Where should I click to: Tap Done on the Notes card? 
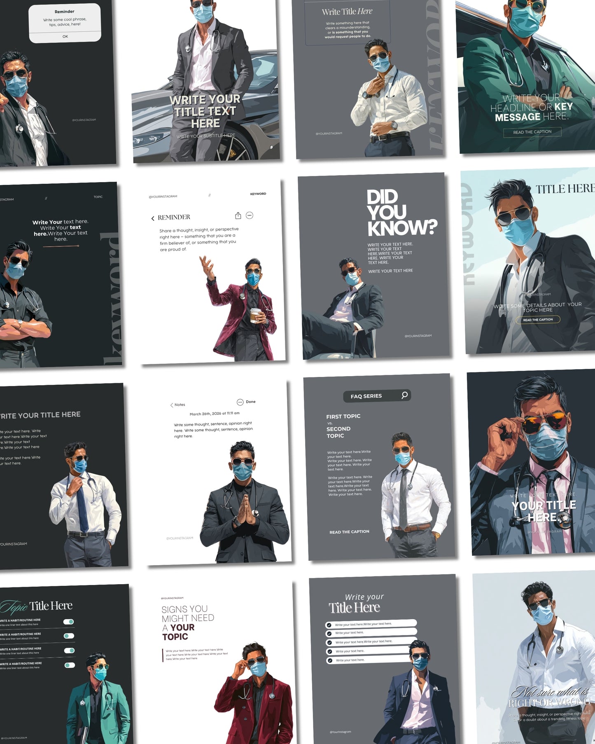pyautogui.click(x=251, y=402)
